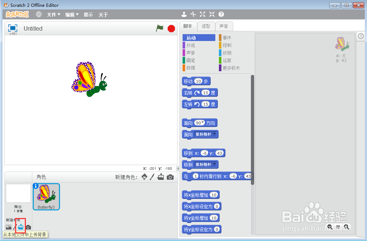Zoom in the scripts area
Viewport: 367px width, 241px height.
click(x=347, y=227)
